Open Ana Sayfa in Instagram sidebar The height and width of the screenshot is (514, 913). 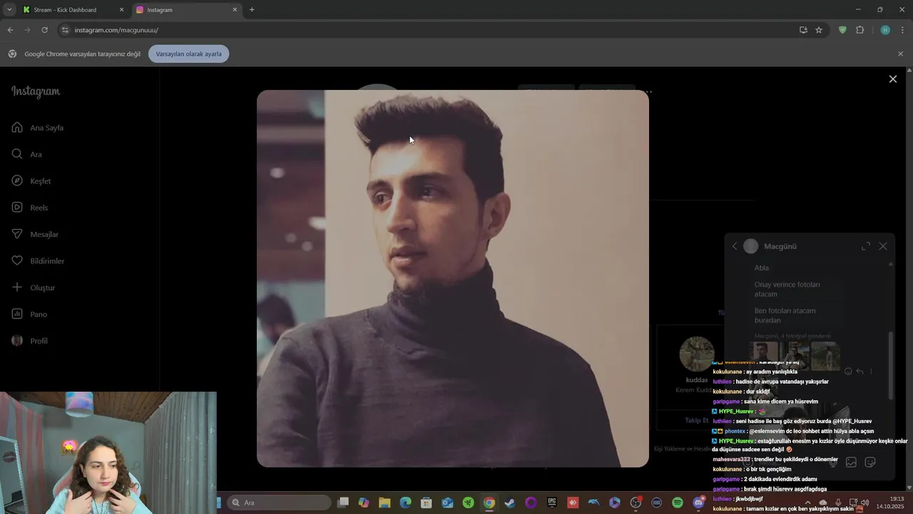click(38, 128)
